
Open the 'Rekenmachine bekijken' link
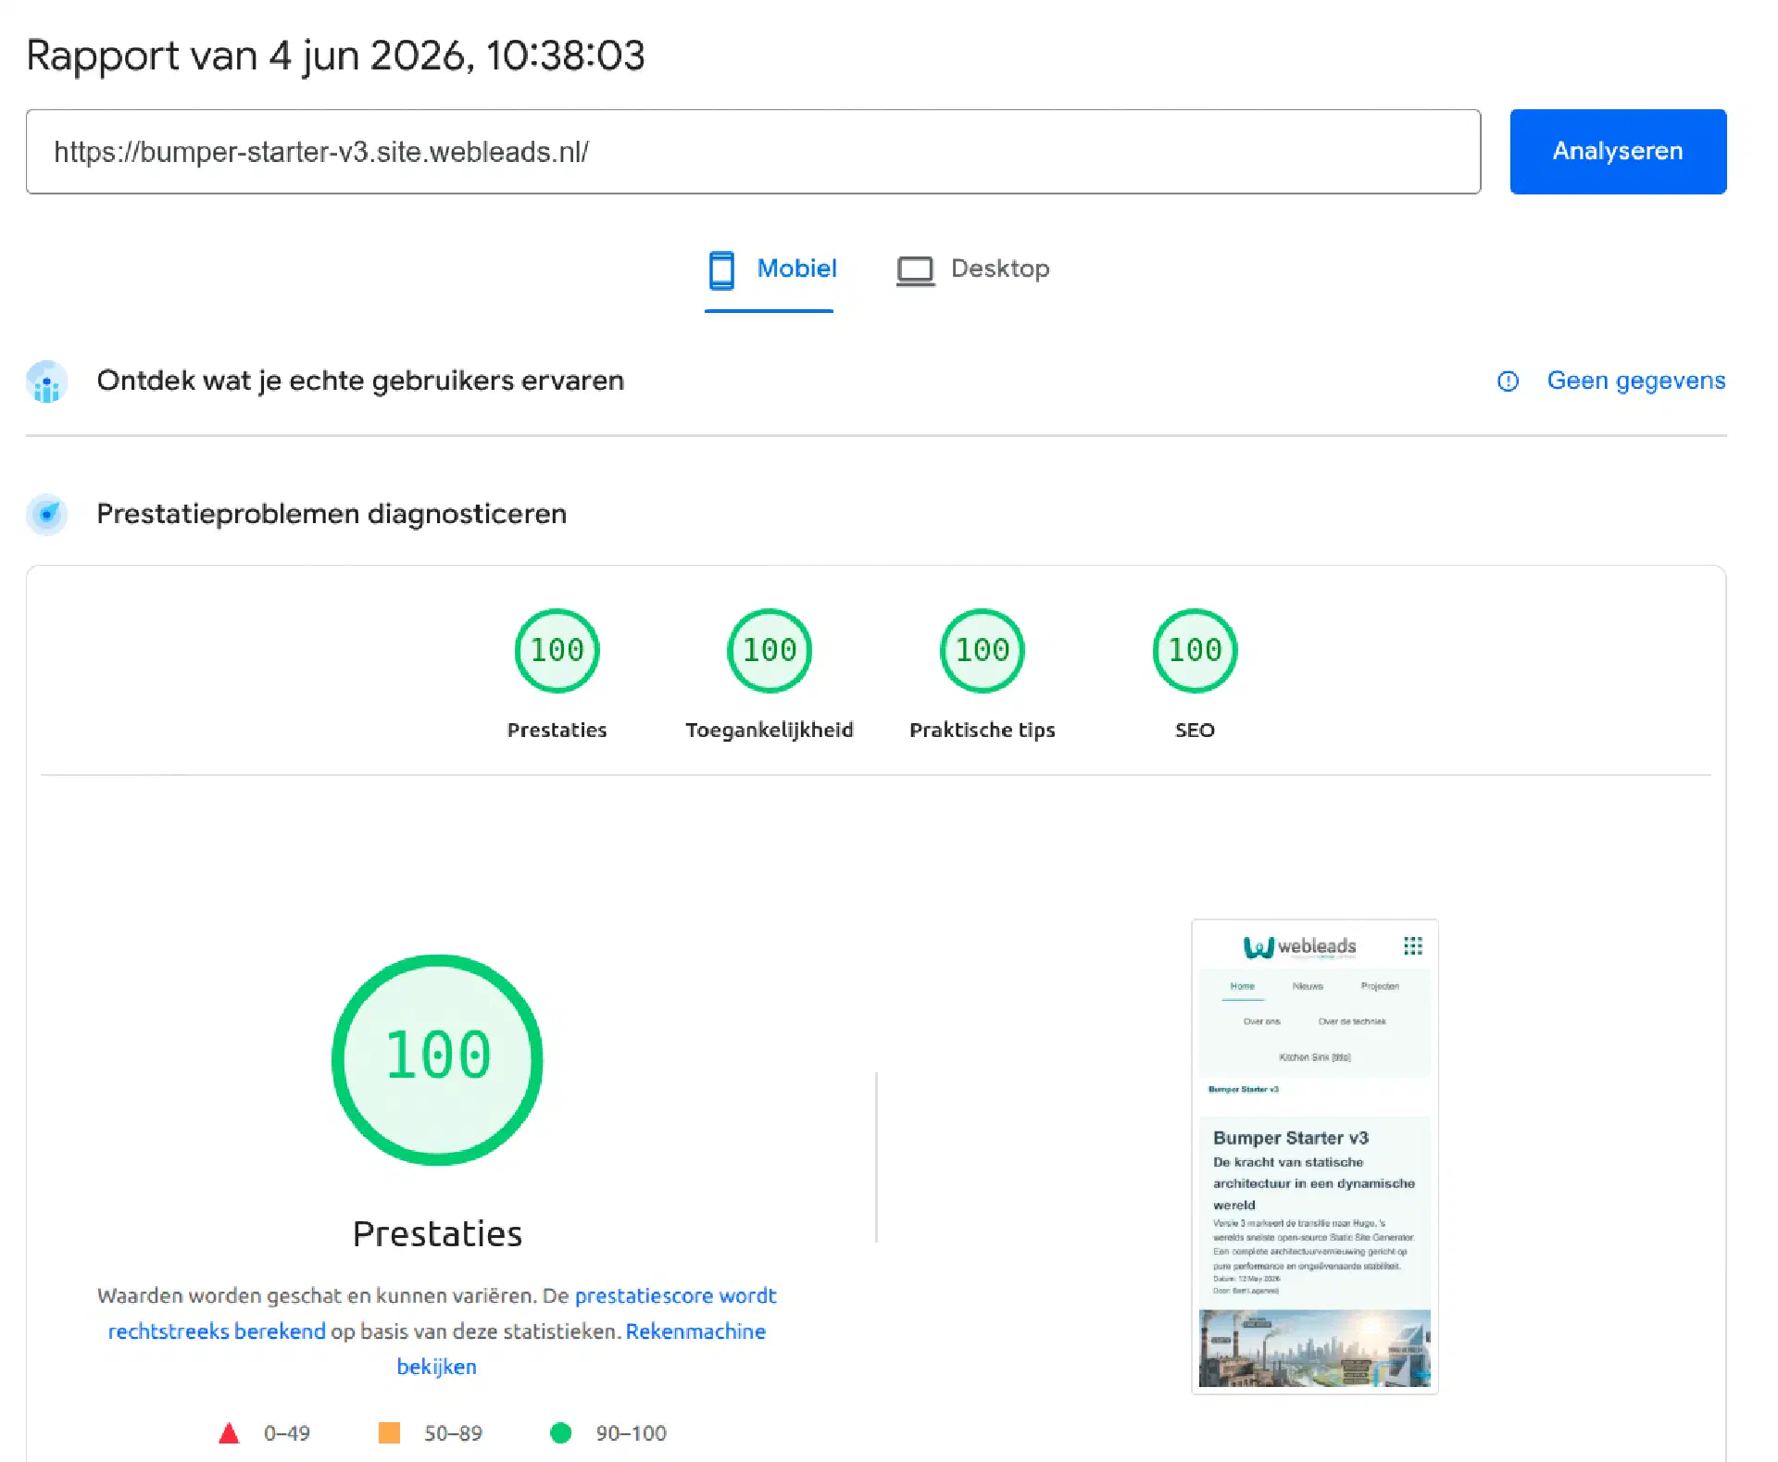[x=582, y=1348]
